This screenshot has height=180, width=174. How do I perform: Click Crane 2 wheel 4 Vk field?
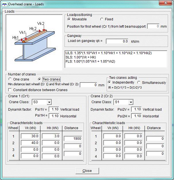[112, 156]
